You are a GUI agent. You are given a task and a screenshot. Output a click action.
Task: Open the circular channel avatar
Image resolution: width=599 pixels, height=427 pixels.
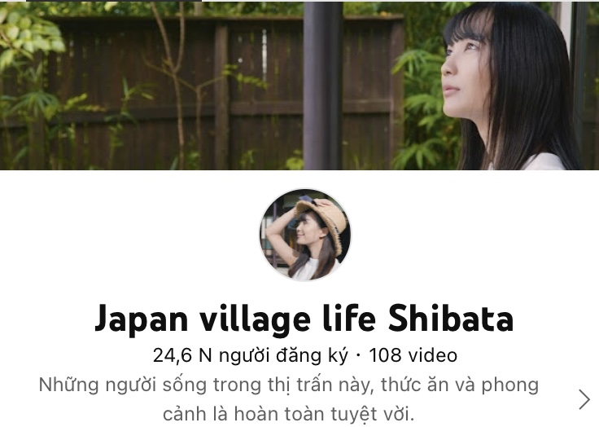305,235
